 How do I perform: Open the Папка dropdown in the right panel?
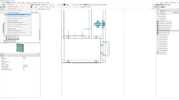point(167,12)
